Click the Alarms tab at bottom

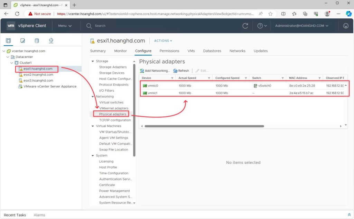click(x=39, y=215)
